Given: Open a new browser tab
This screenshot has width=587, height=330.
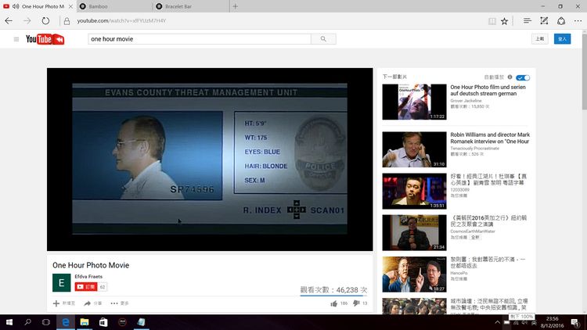Looking at the screenshot, I should (235, 6).
